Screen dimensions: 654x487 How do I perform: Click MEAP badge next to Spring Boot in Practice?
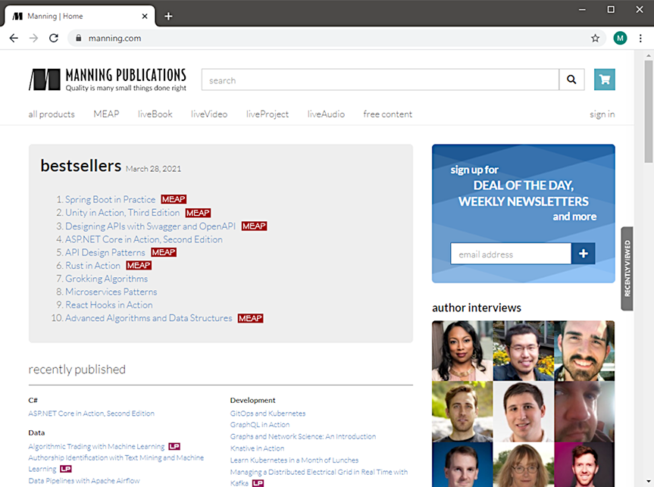point(174,199)
